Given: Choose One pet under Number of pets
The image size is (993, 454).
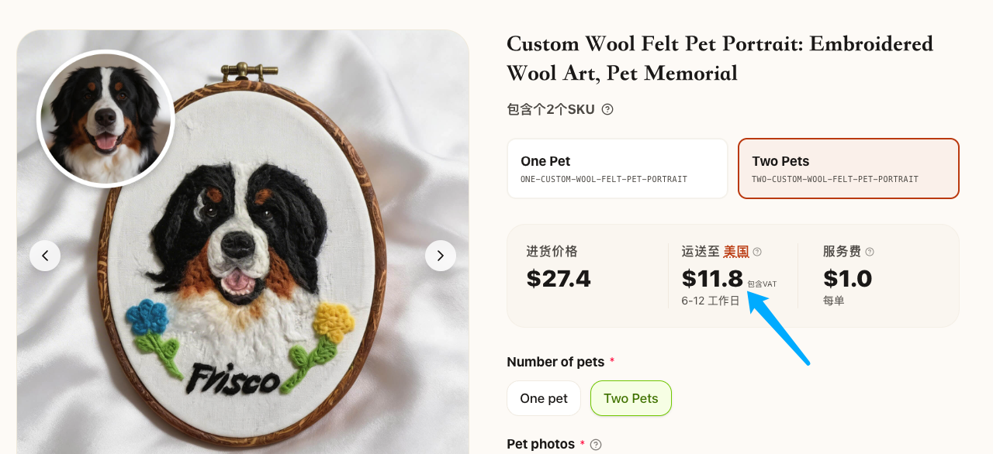Looking at the screenshot, I should pyautogui.click(x=544, y=398).
